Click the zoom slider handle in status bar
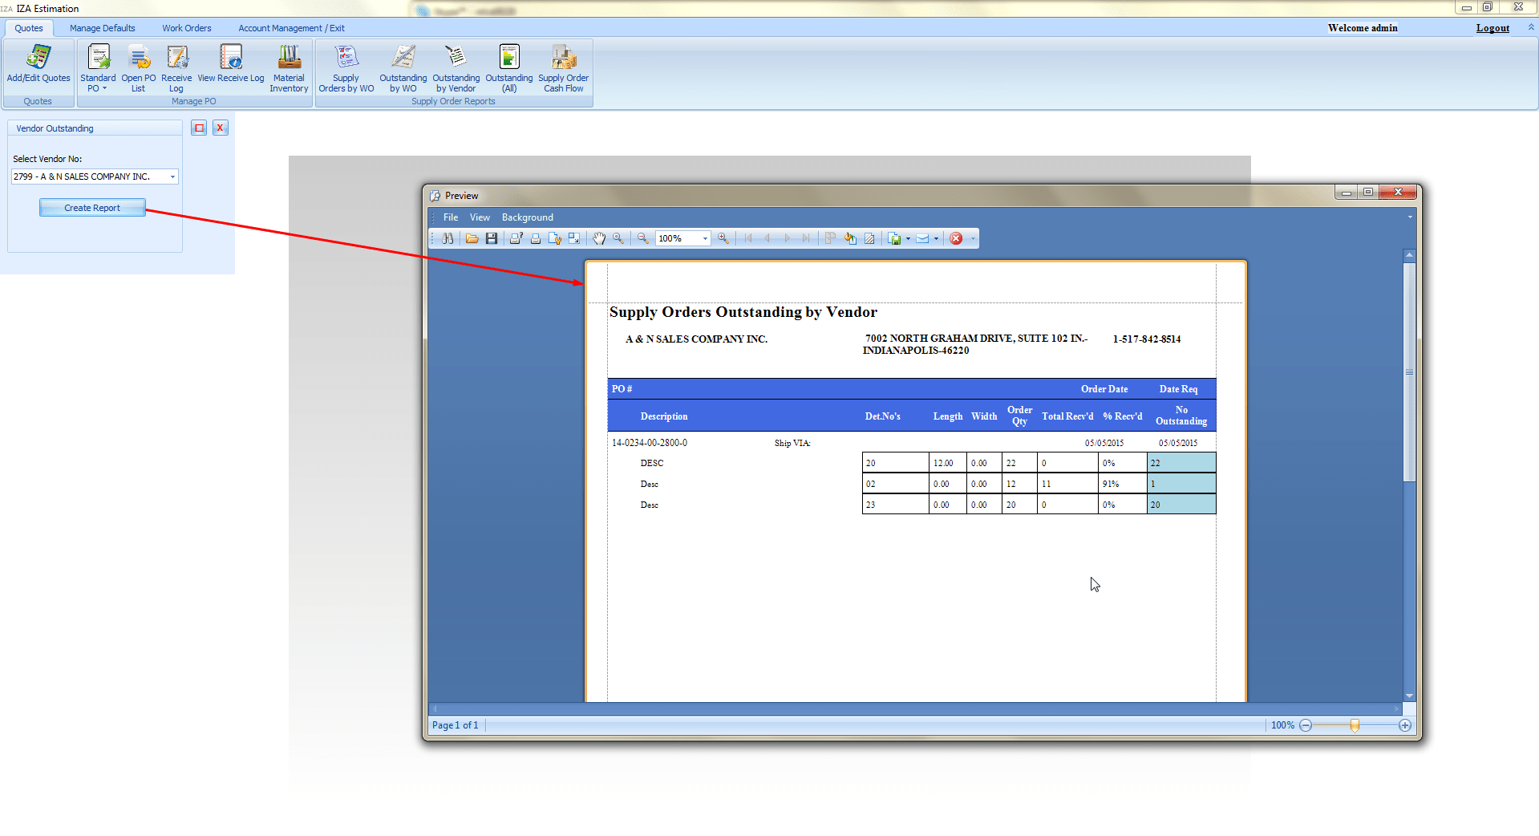 (x=1355, y=725)
